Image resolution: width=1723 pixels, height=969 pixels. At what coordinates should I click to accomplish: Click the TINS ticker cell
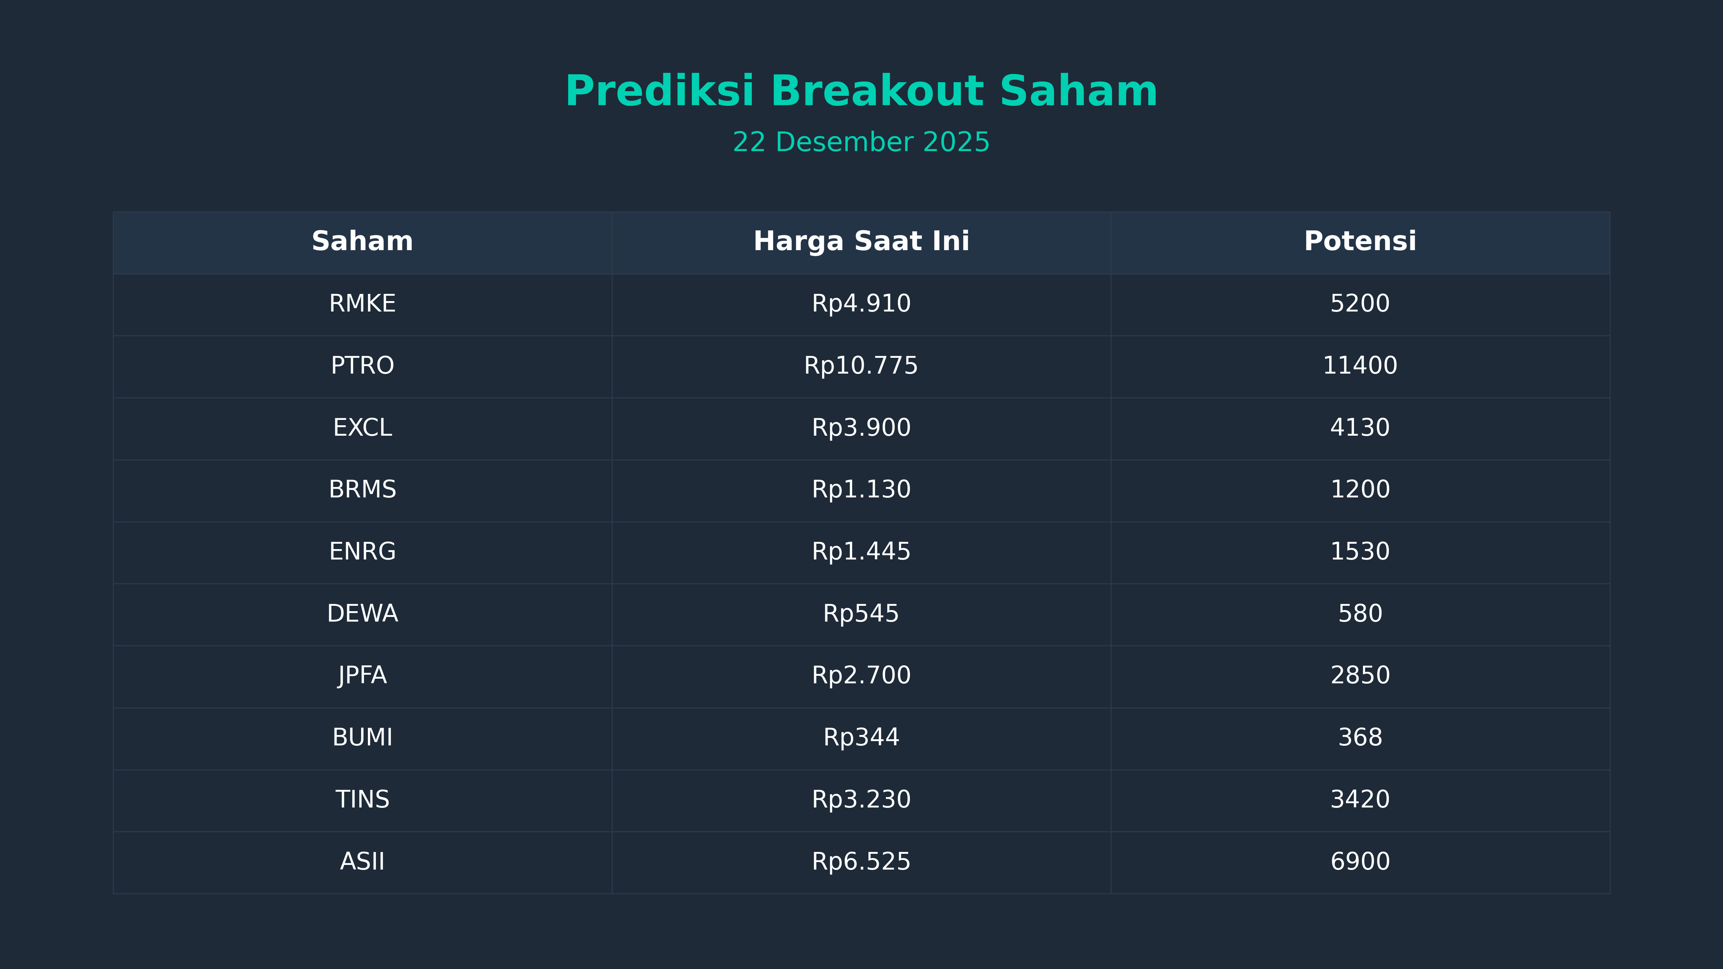click(362, 800)
